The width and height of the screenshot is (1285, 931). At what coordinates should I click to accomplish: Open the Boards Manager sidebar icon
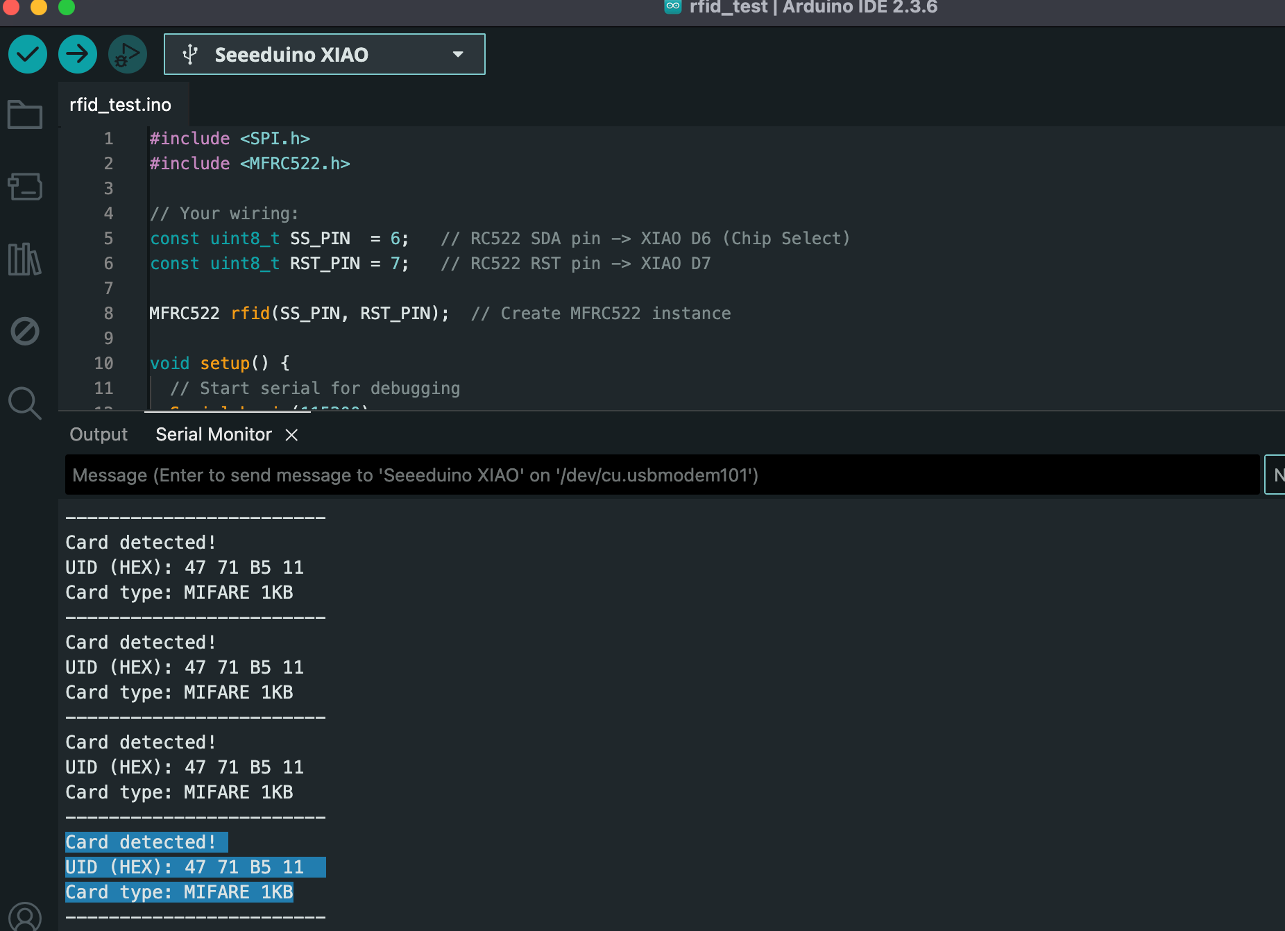(x=25, y=187)
